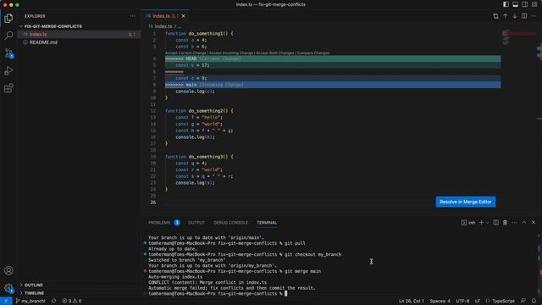Screen dimensions: 542x305
Task: Expand the OUTLINE section
Action: click(34, 285)
